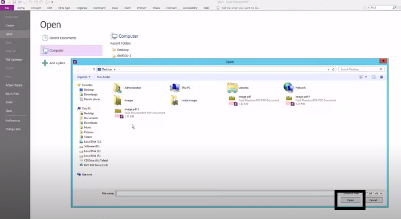The width and height of the screenshot is (401, 219).
Task: Open the Organize dropdown in the dialog
Action: (x=84, y=77)
